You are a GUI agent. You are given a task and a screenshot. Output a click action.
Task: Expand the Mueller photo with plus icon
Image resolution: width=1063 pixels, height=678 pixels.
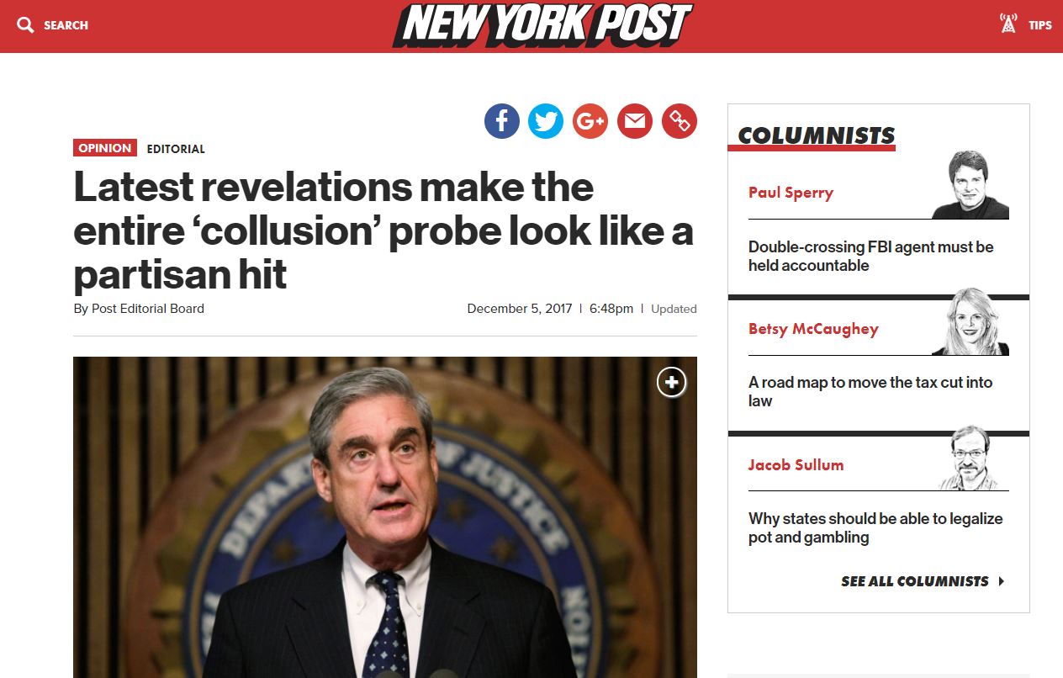pos(671,383)
